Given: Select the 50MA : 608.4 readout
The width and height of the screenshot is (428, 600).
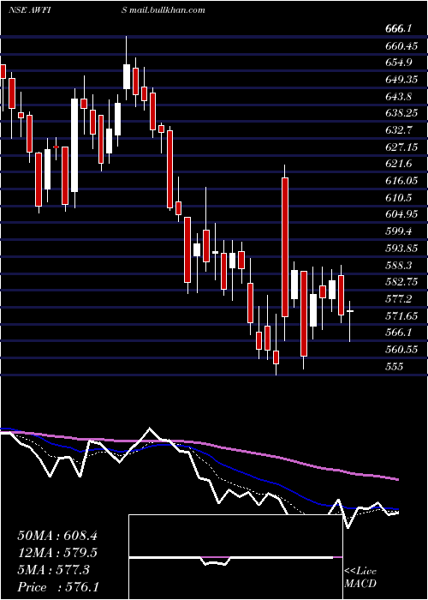Looking at the screenshot, I should tap(57, 536).
